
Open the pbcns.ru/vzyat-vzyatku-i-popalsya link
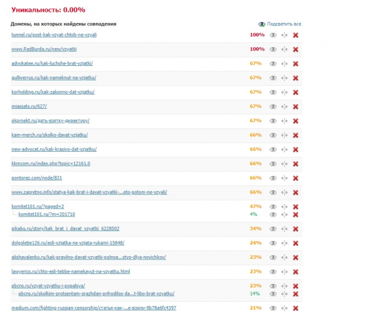point(48,286)
